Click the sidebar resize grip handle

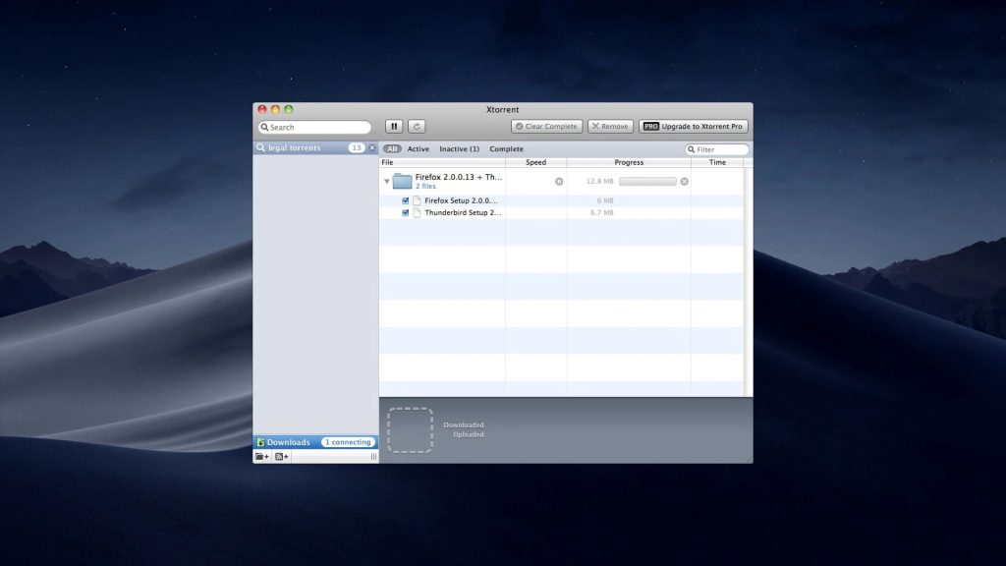[x=373, y=456]
